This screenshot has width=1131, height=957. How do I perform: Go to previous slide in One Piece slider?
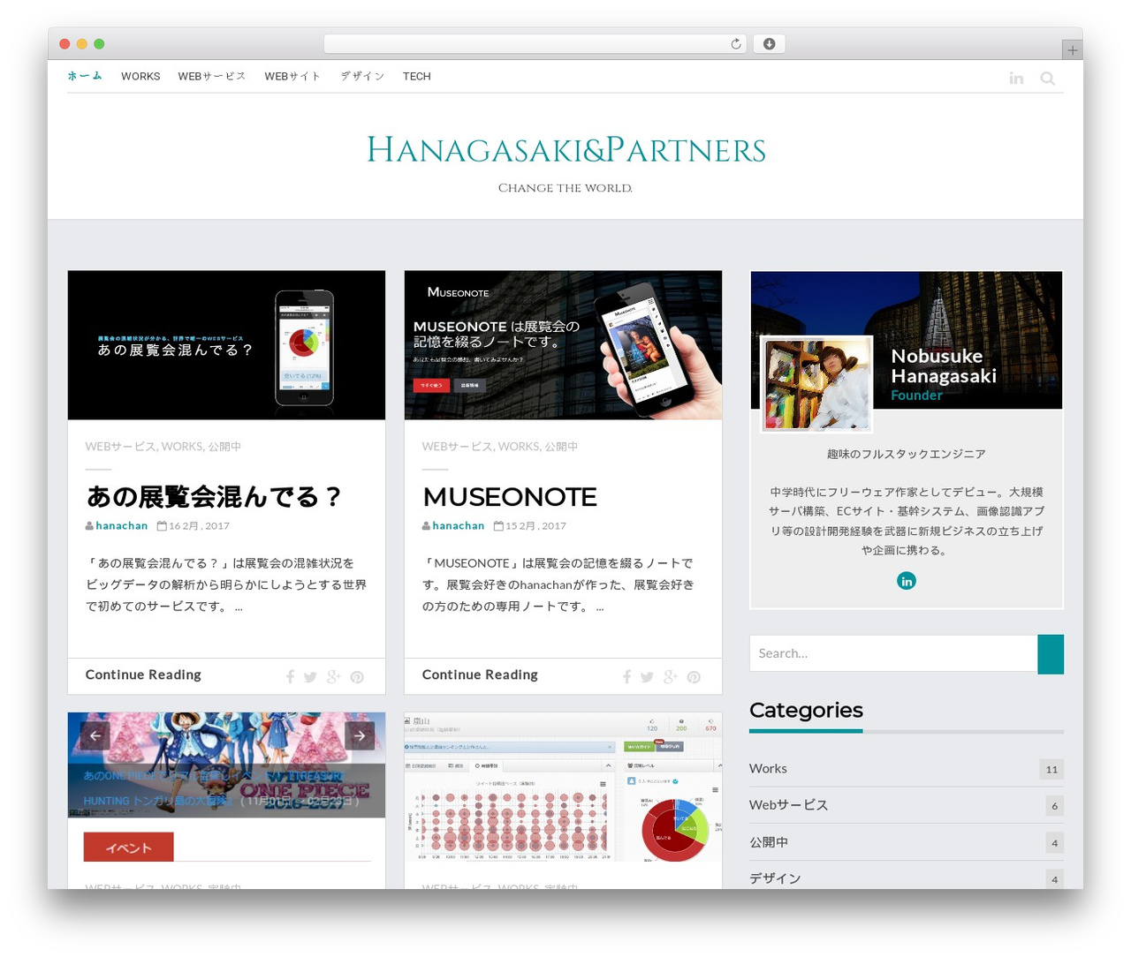click(95, 735)
